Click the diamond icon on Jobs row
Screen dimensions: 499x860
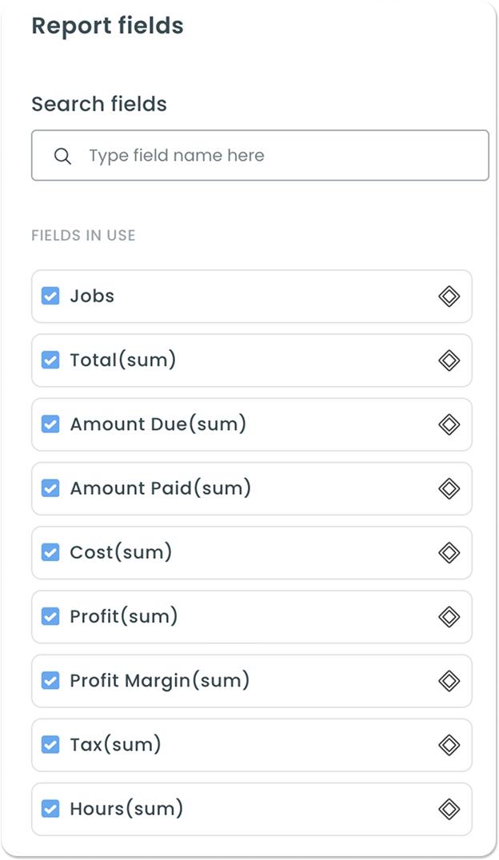click(449, 297)
